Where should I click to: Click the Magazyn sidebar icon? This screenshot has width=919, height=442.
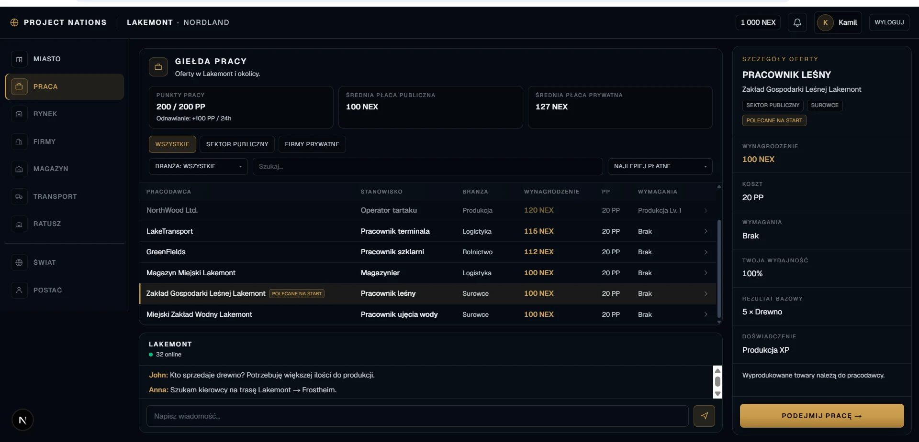click(19, 169)
